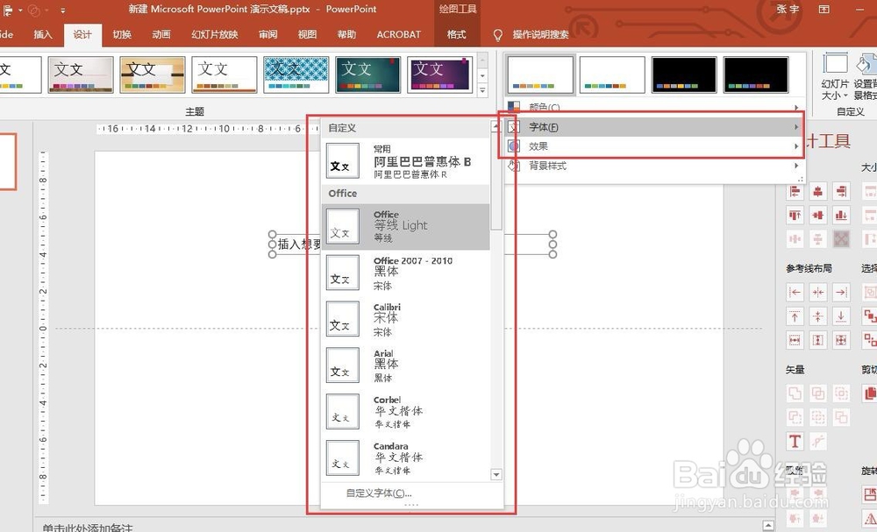This screenshot has width=877, height=532.
Task: Apply the teal dark theme thumbnail
Action: click(x=368, y=74)
